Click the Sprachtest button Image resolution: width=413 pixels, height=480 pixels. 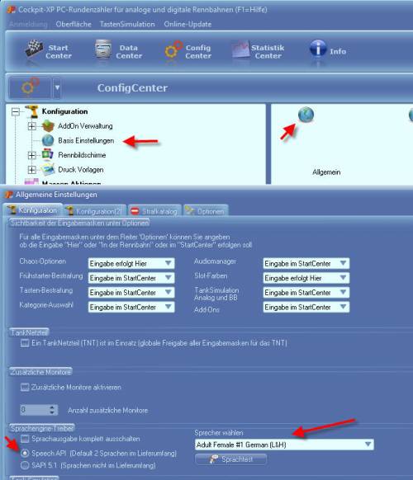230,459
